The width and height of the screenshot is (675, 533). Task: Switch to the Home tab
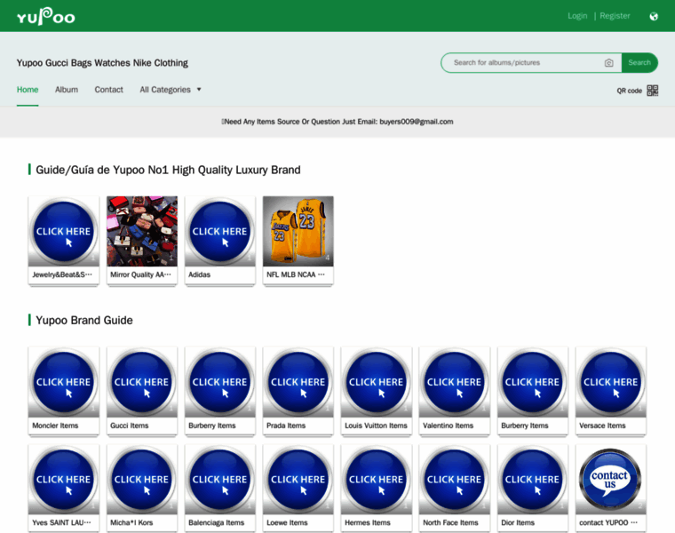[x=28, y=90]
